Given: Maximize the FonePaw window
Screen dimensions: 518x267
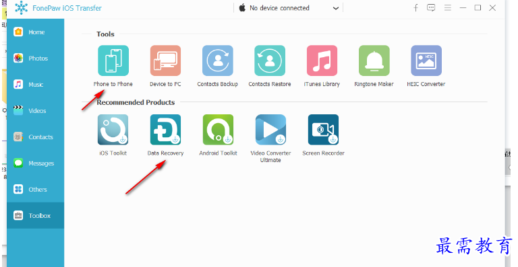Looking at the screenshot, I should pyautogui.click(x=478, y=7).
